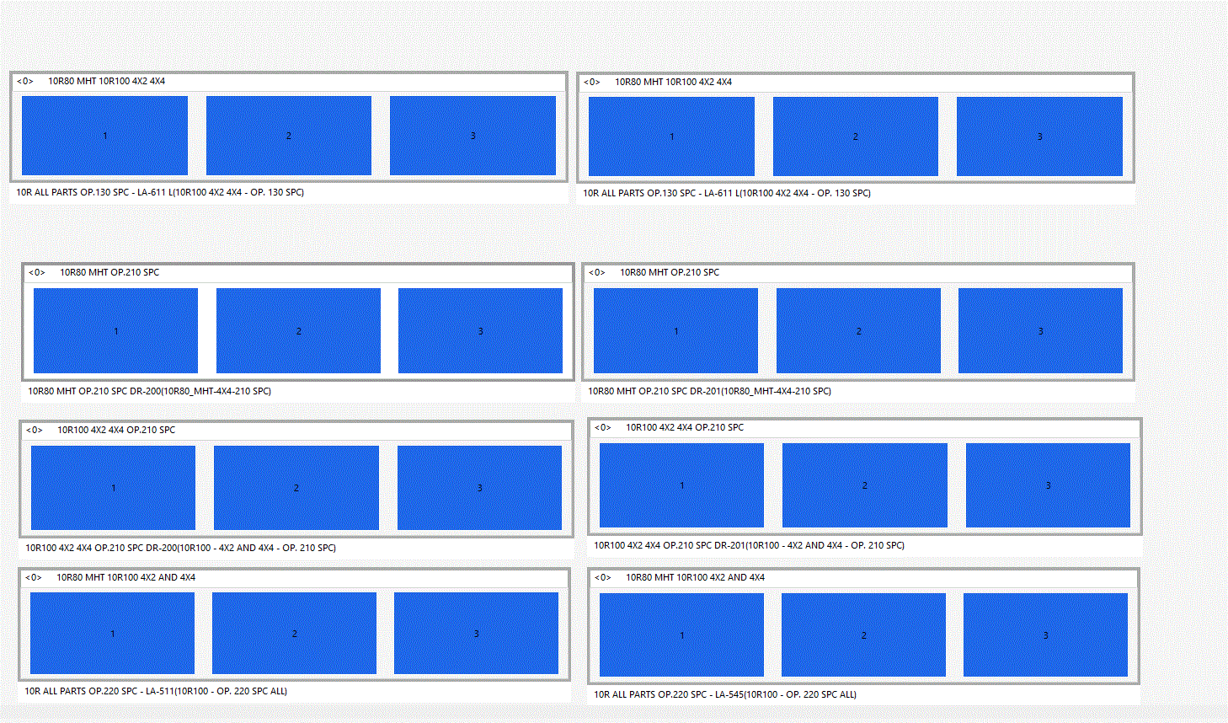
Task: Click the <0> marker in 10R80 MHT DR-200 panel
Action: tap(37, 272)
